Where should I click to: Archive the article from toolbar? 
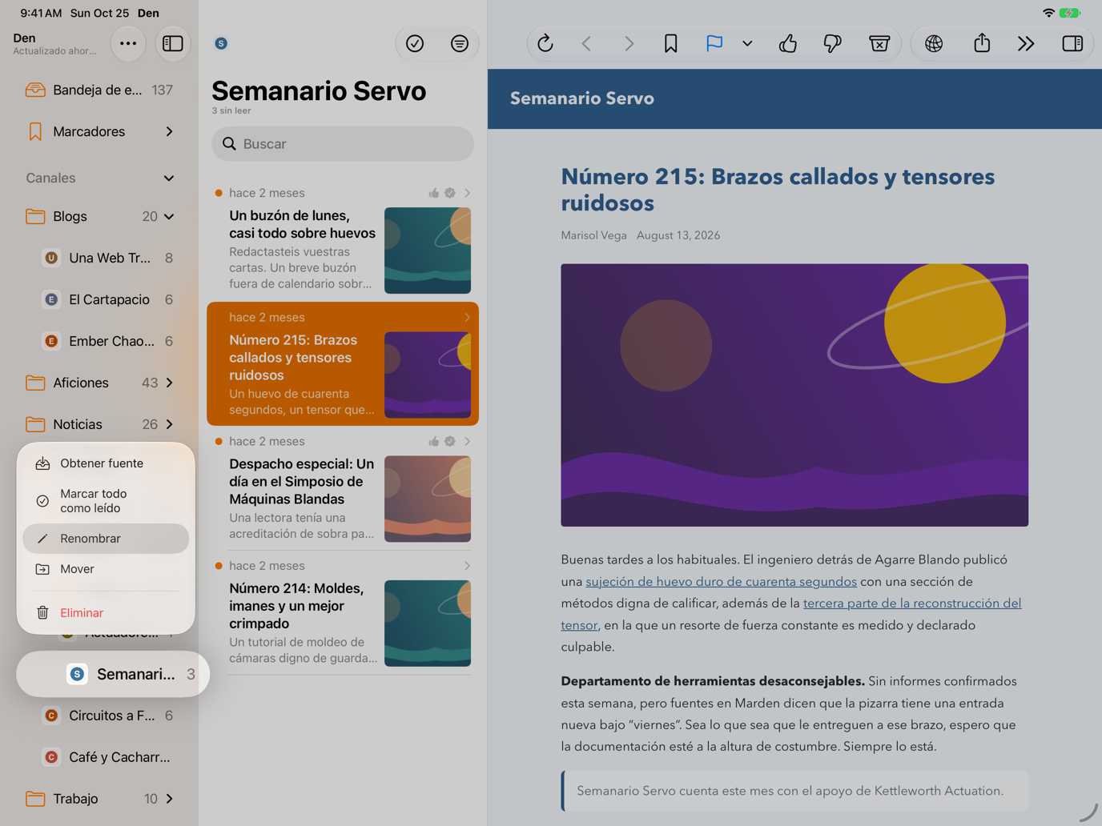(879, 44)
